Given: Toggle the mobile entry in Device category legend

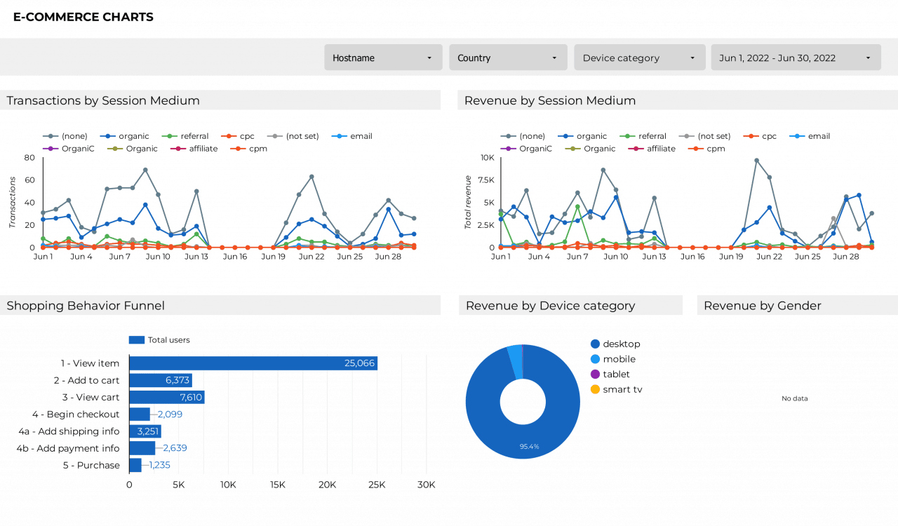Looking at the screenshot, I should point(596,359).
